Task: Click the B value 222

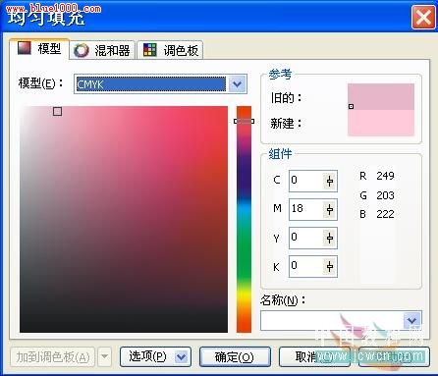Action: click(385, 214)
